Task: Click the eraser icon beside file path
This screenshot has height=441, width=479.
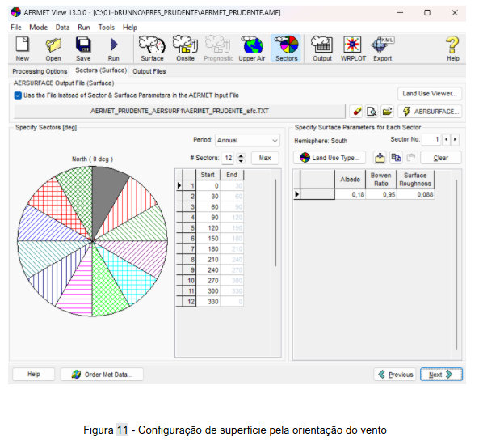Action: 357,112
